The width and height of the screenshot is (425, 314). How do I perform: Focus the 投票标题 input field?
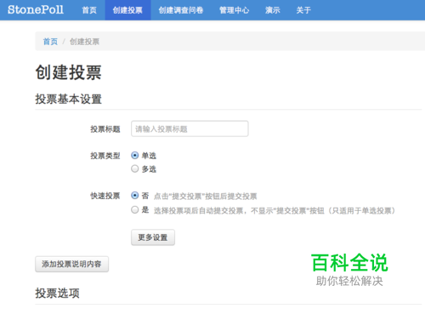click(x=190, y=128)
